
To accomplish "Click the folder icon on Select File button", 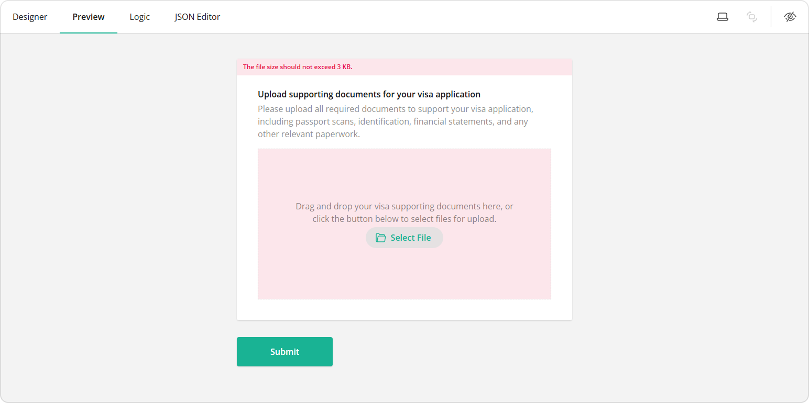I will pos(380,237).
